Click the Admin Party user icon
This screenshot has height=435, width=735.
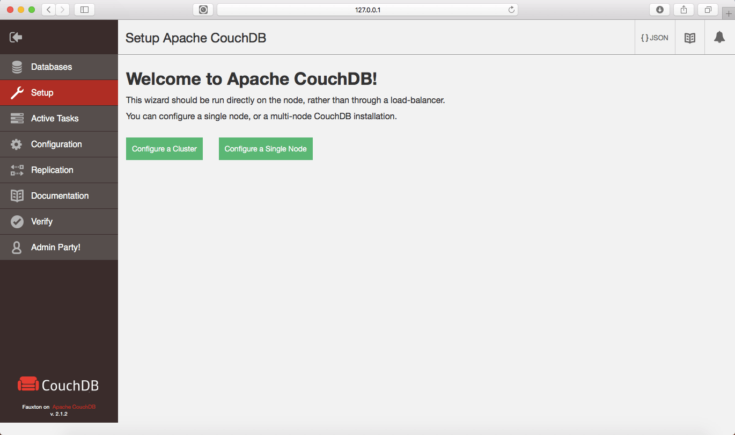(17, 248)
